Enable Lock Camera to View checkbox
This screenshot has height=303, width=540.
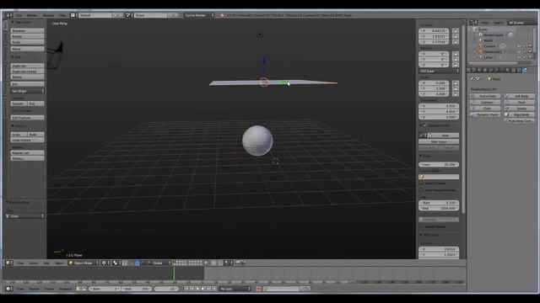[x=421, y=190]
